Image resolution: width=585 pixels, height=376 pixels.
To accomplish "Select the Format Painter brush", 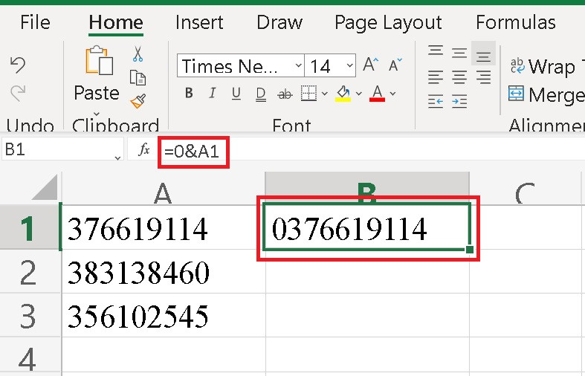I will pyautogui.click(x=138, y=100).
